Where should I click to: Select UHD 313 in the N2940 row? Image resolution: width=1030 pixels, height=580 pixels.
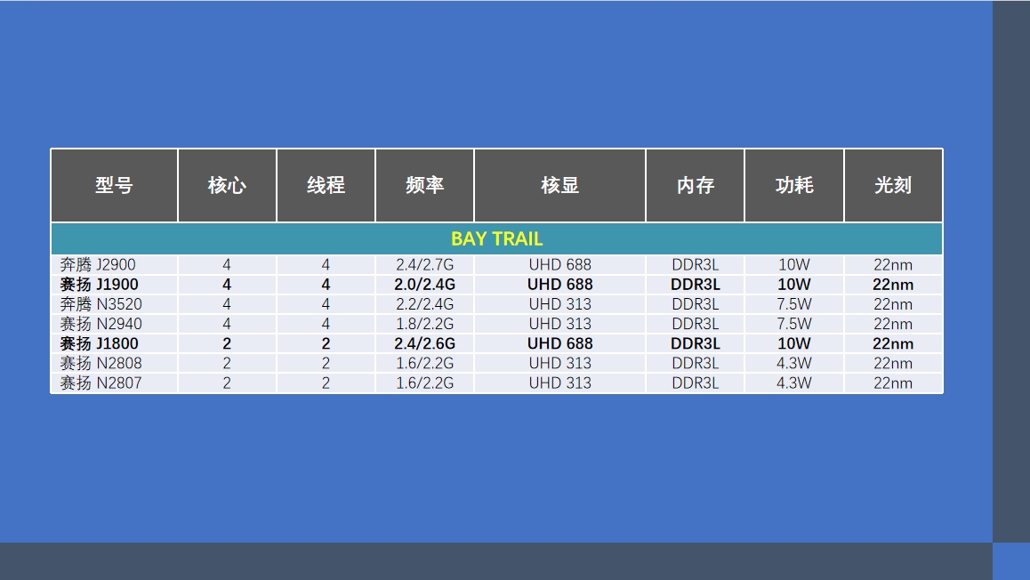click(559, 324)
